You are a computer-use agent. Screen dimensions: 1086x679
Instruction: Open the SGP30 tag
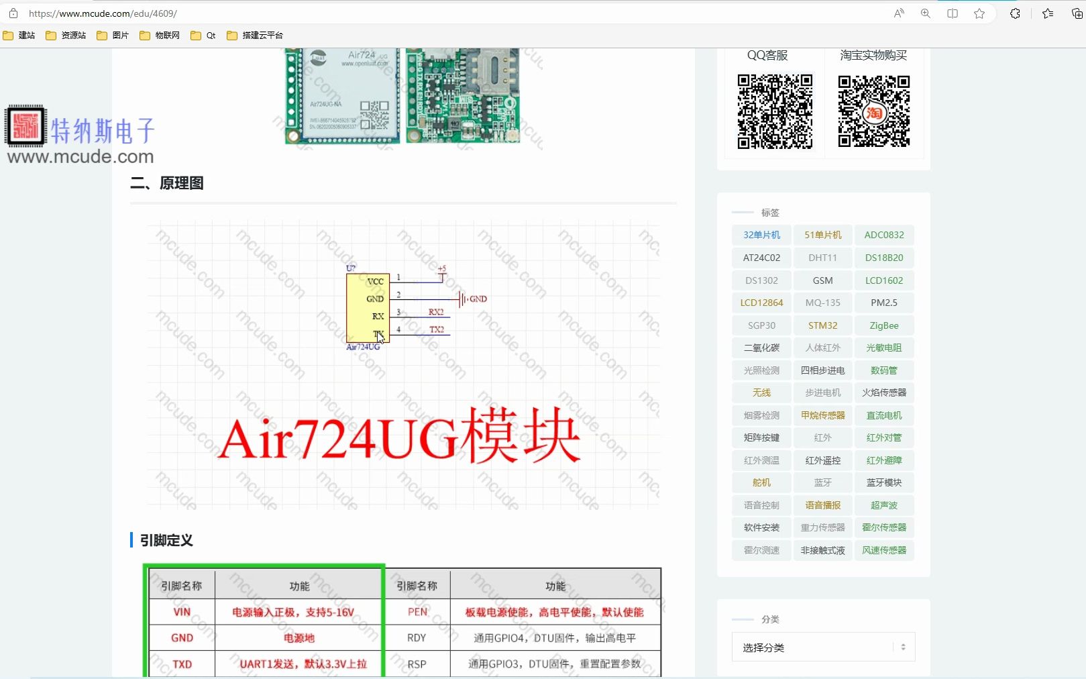(x=761, y=325)
